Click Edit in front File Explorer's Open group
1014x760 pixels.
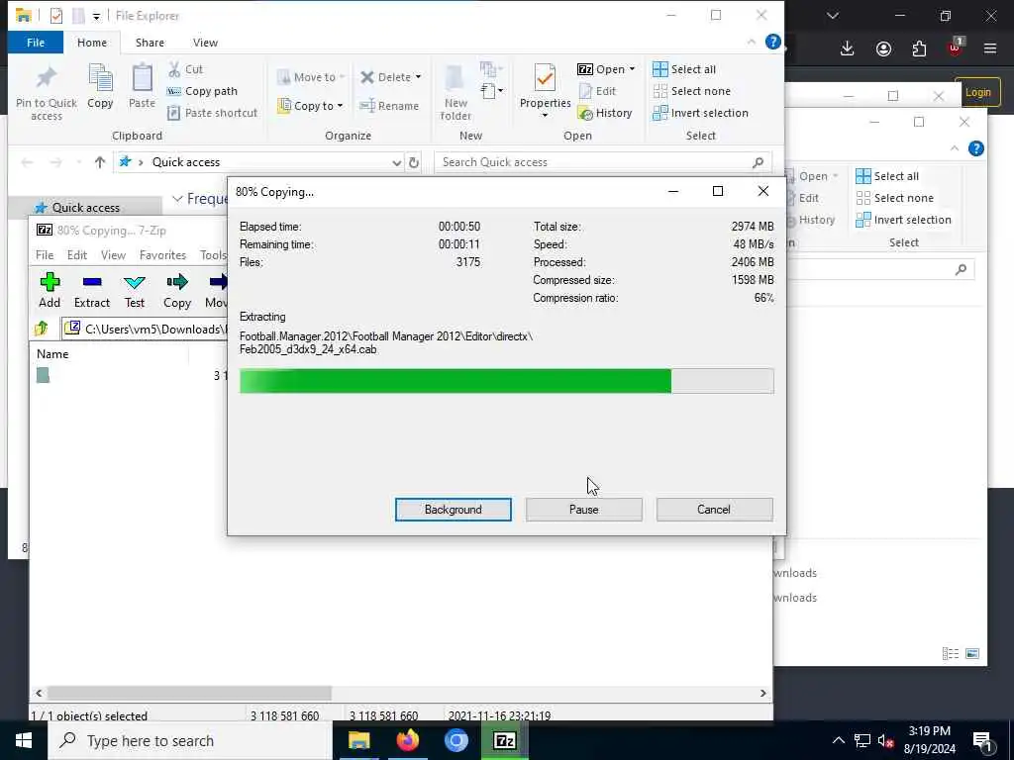point(597,91)
